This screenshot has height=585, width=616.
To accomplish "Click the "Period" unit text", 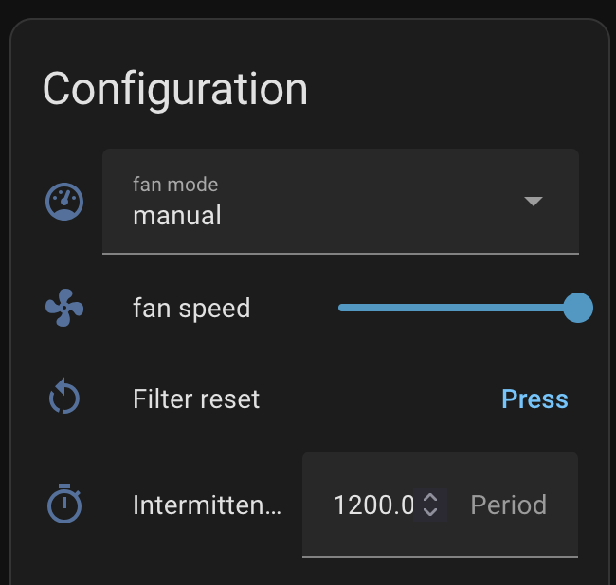I will coord(509,505).
